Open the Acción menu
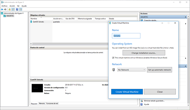 12,6
